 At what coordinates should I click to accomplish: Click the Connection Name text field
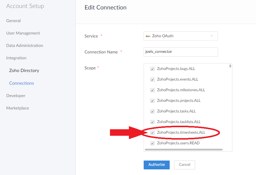pos(181,52)
